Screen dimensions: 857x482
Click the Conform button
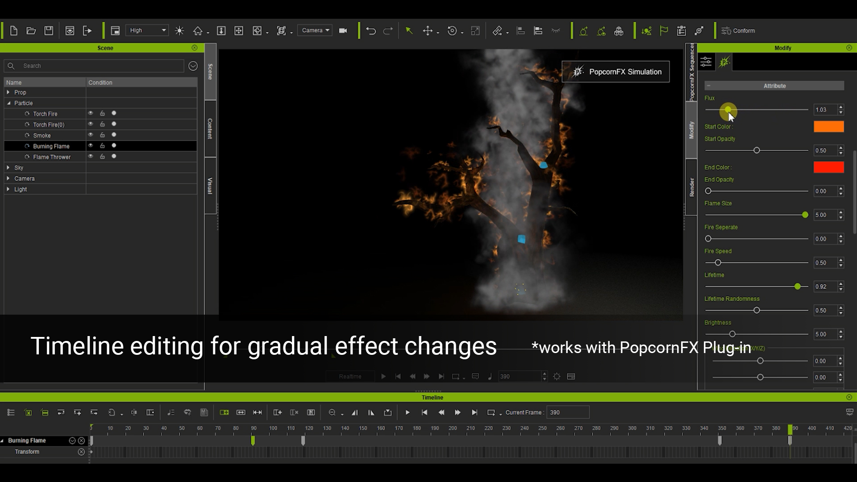(x=738, y=31)
